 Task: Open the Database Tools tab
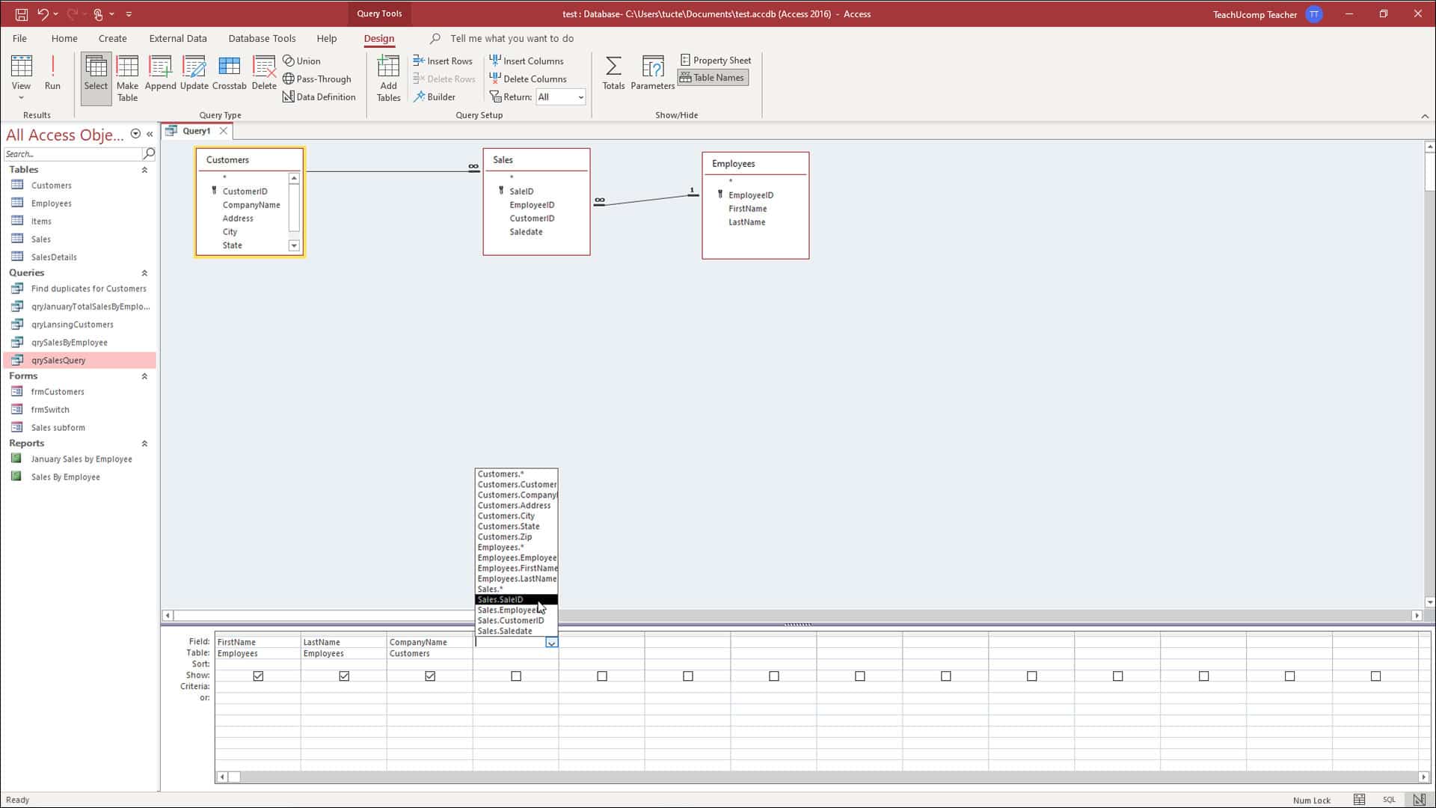262,38
